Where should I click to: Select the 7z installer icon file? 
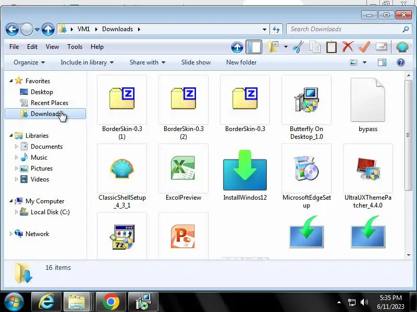[122, 237]
